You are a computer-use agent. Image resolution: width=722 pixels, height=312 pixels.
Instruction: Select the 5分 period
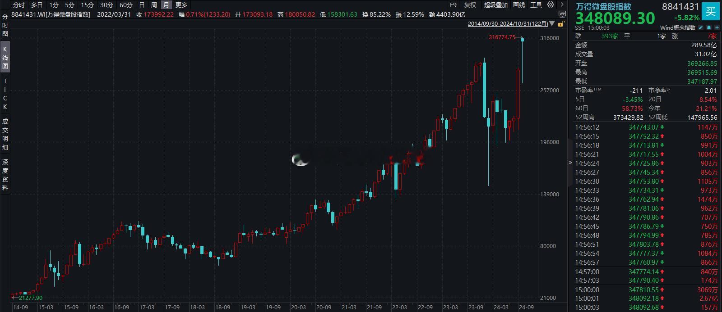coord(69,5)
